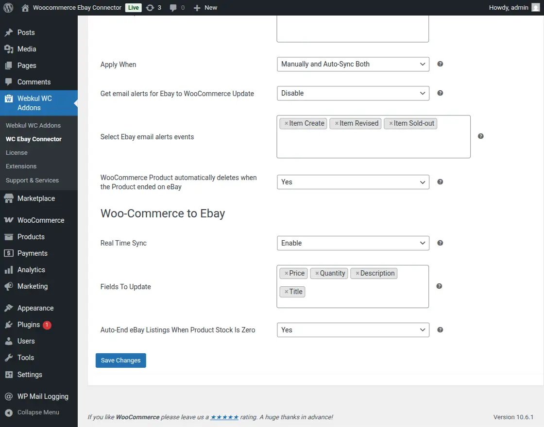Click the Pages sidebar icon
Image resolution: width=544 pixels, height=427 pixels.
tap(9, 66)
